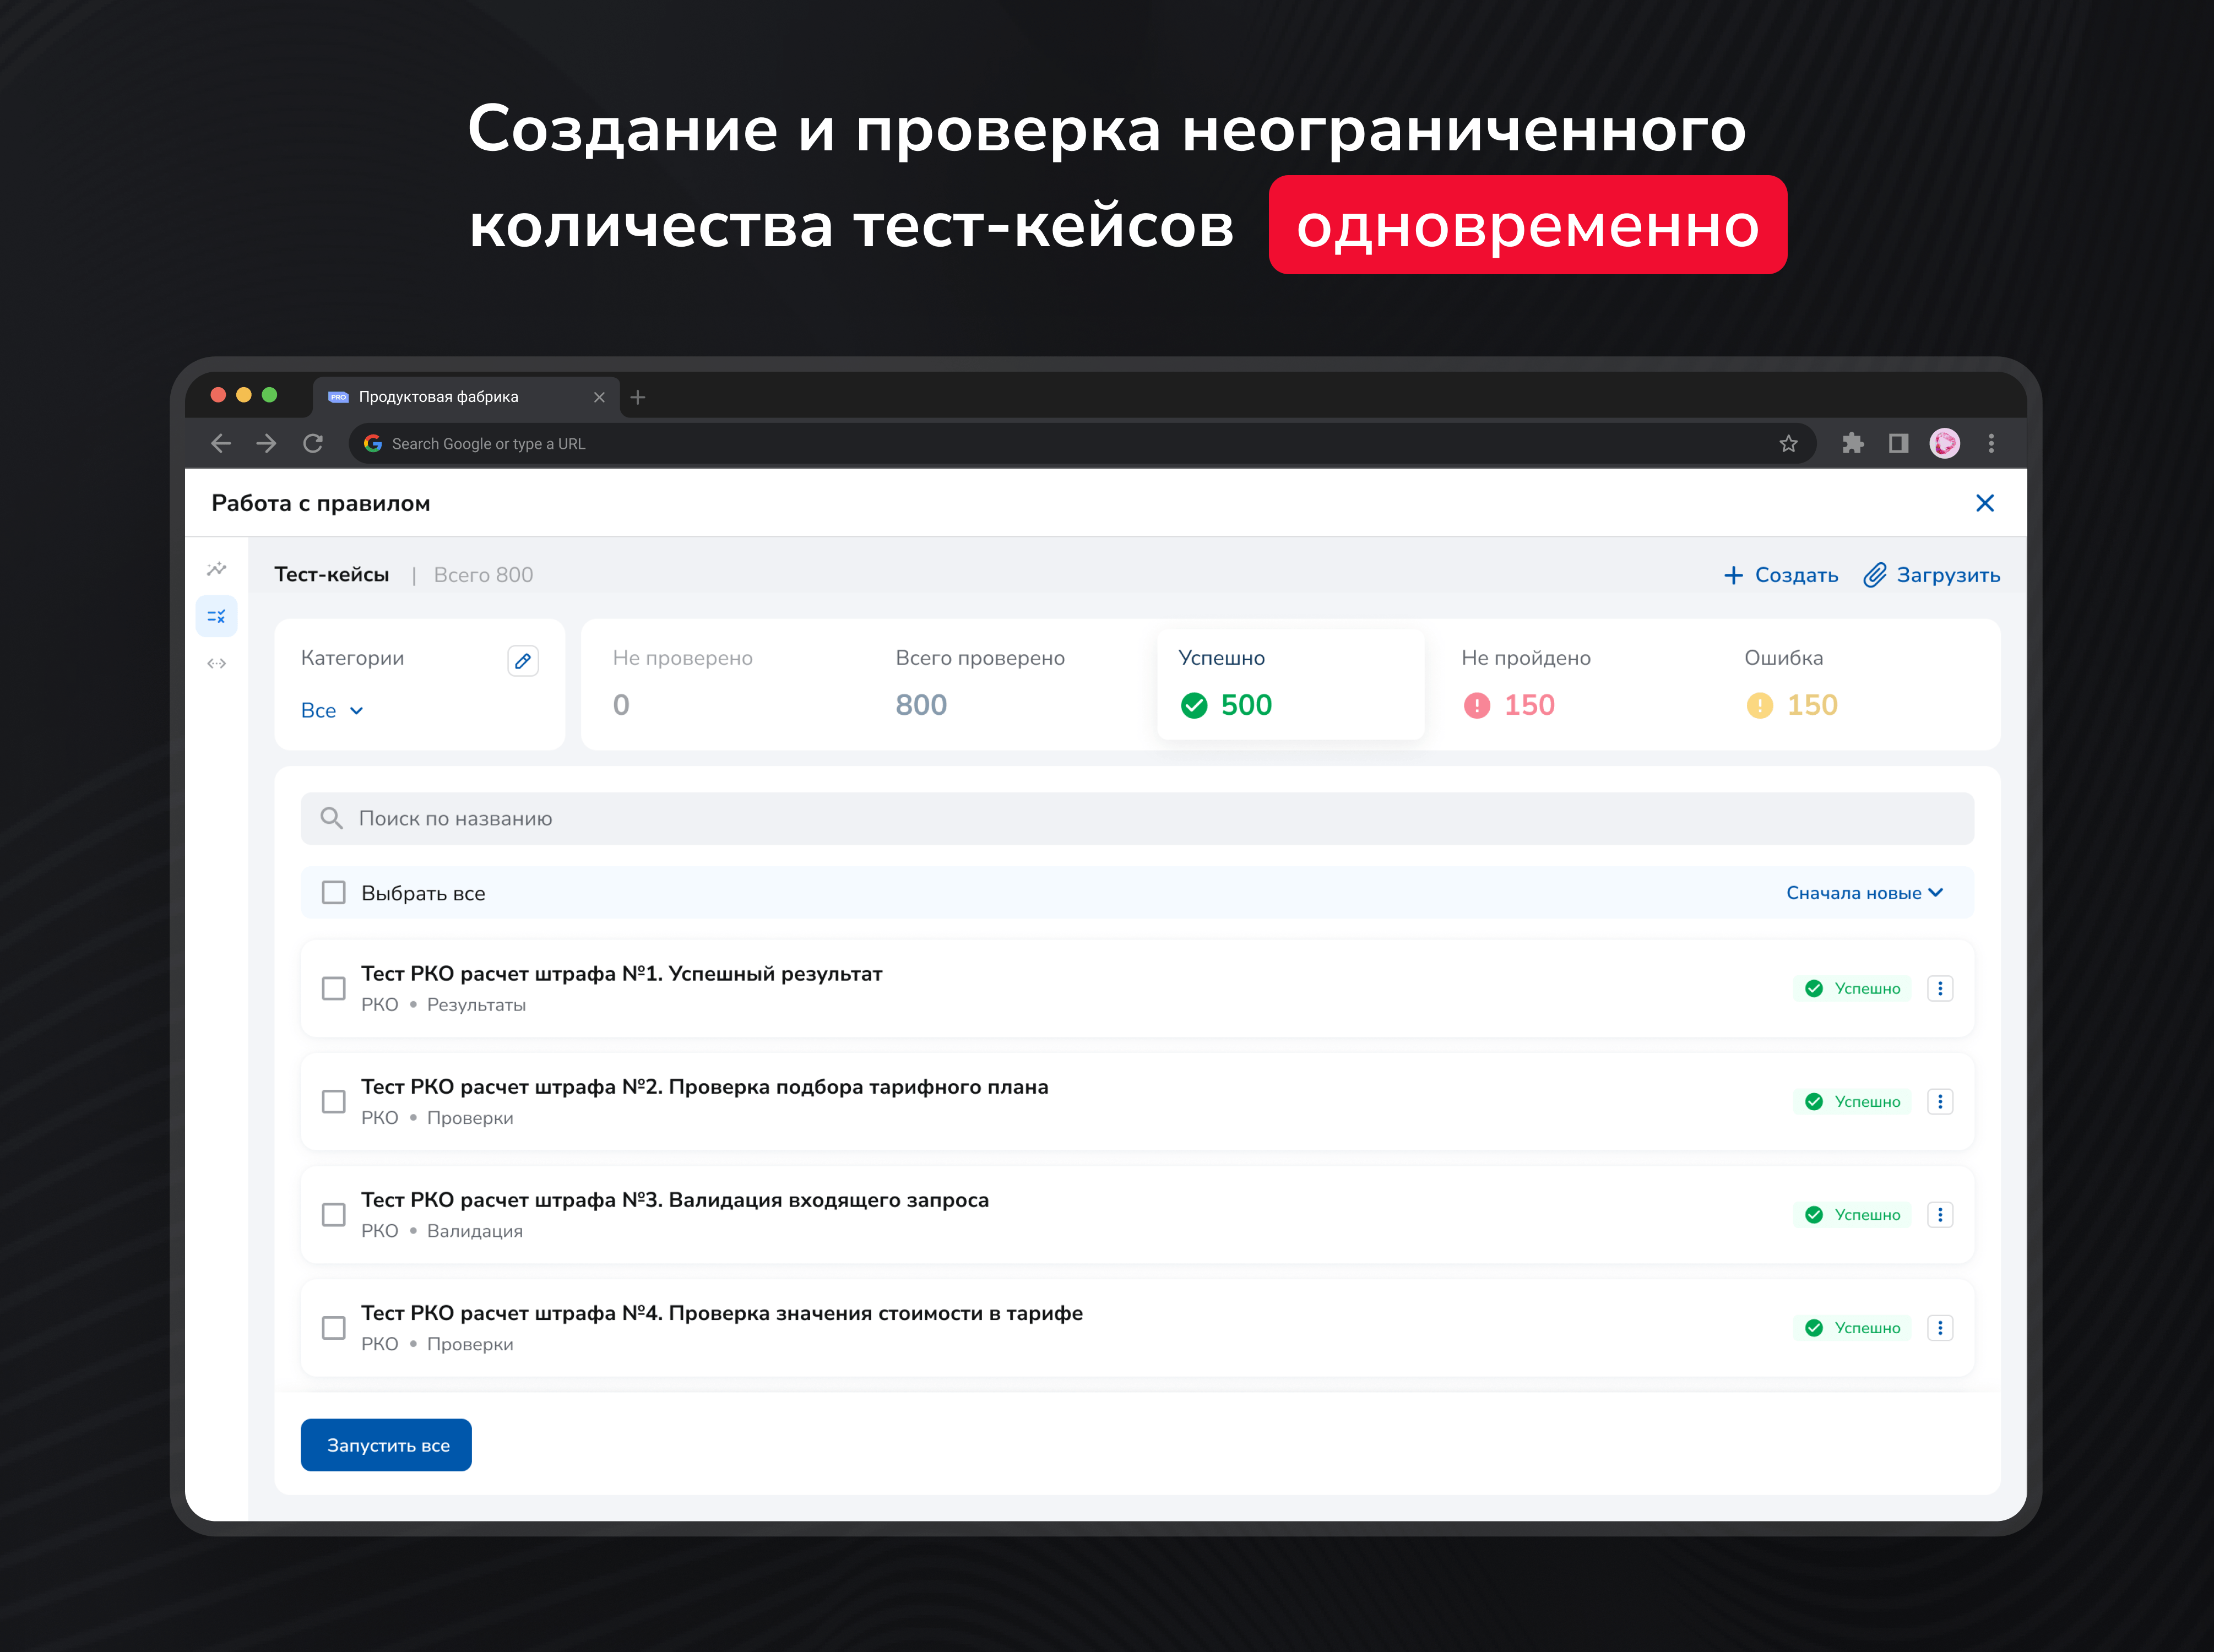Viewport: 2214px width, 1652px height.
Task: Open three-dot menu for test №1
Action: click(x=1939, y=988)
